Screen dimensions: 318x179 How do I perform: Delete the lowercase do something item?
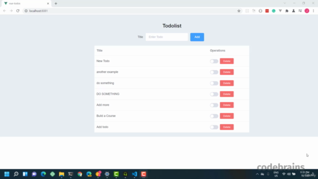click(227, 83)
